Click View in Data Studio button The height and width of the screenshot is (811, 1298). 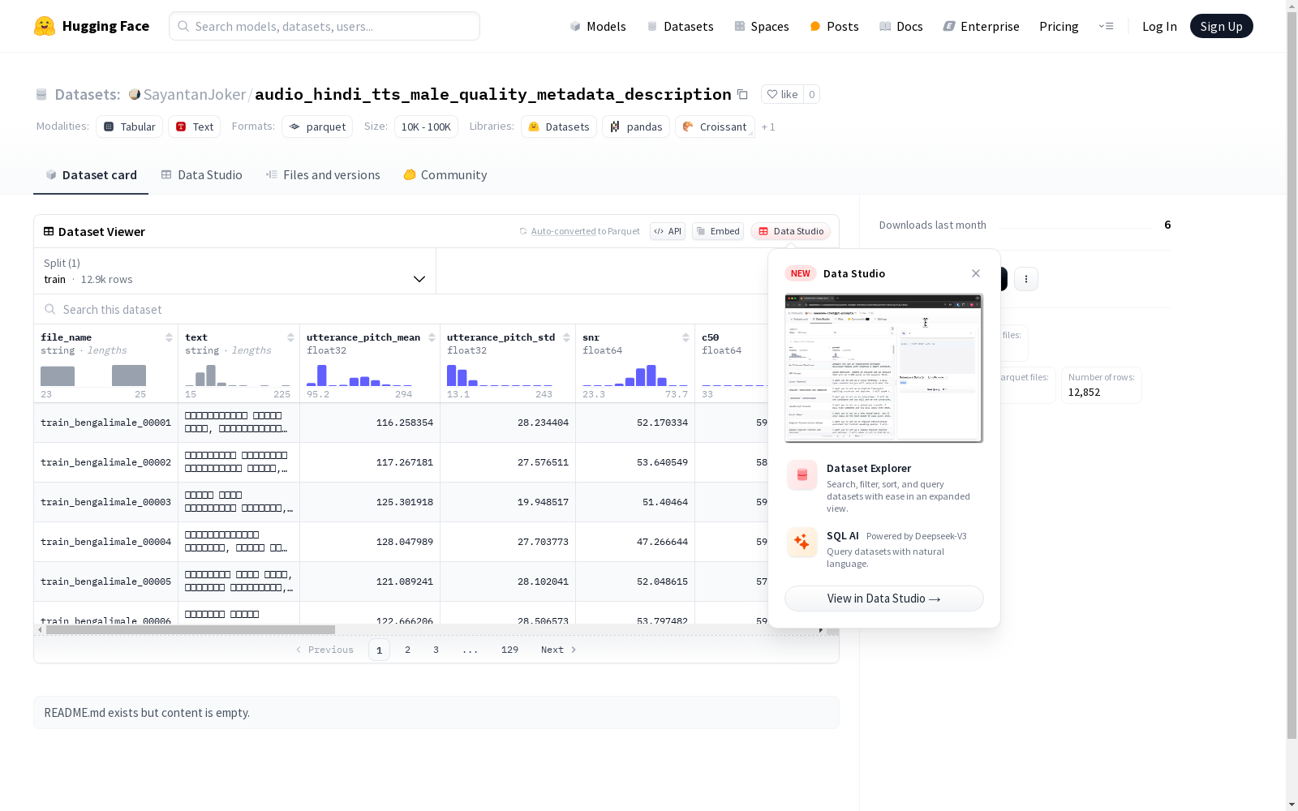click(884, 599)
